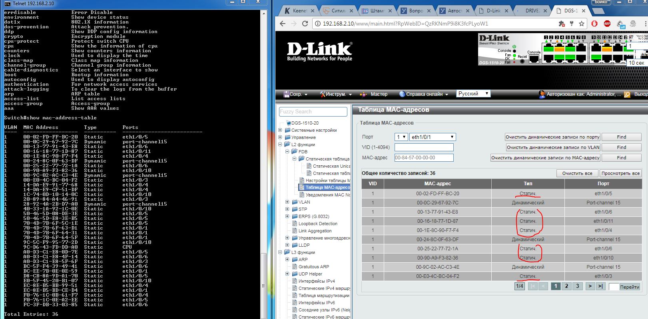Click the browser reload page icon
Viewport: 648px width, 319px height.
[305, 24]
